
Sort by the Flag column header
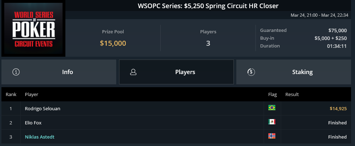coord(272,94)
